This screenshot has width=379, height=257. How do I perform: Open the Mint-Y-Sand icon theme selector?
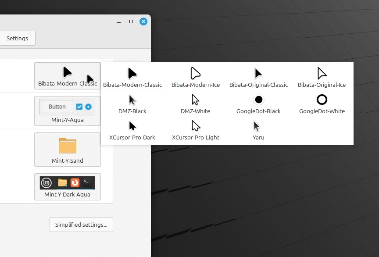(67, 149)
